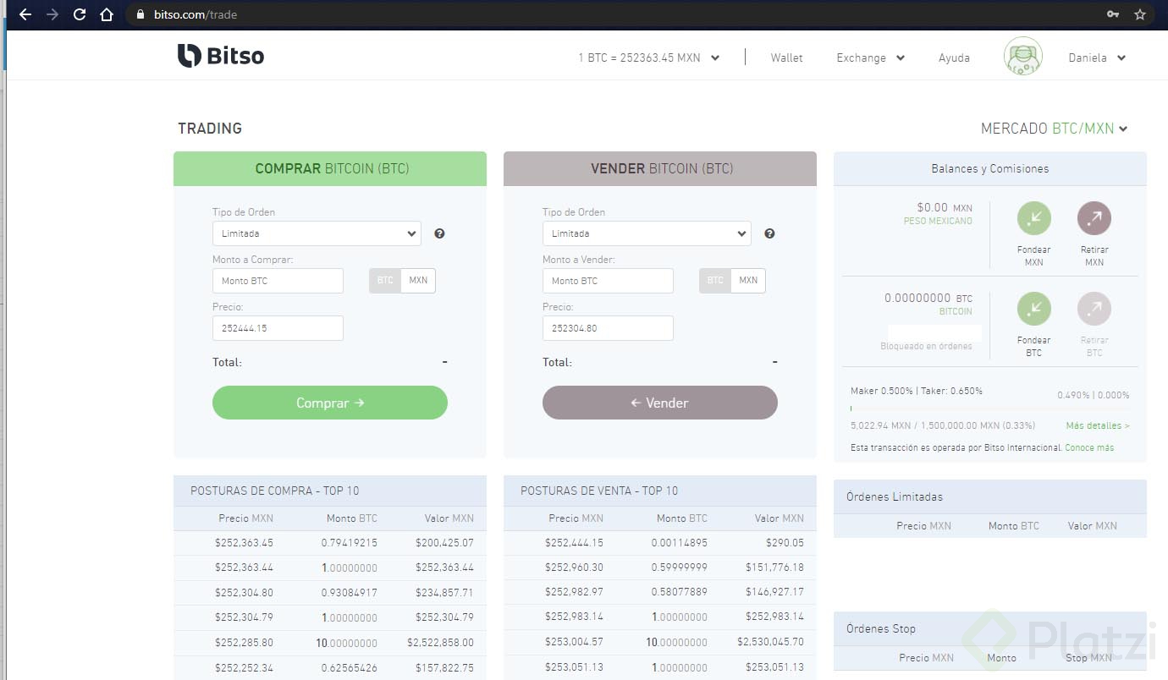Open the user avatar picture

click(x=1022, y=57)
